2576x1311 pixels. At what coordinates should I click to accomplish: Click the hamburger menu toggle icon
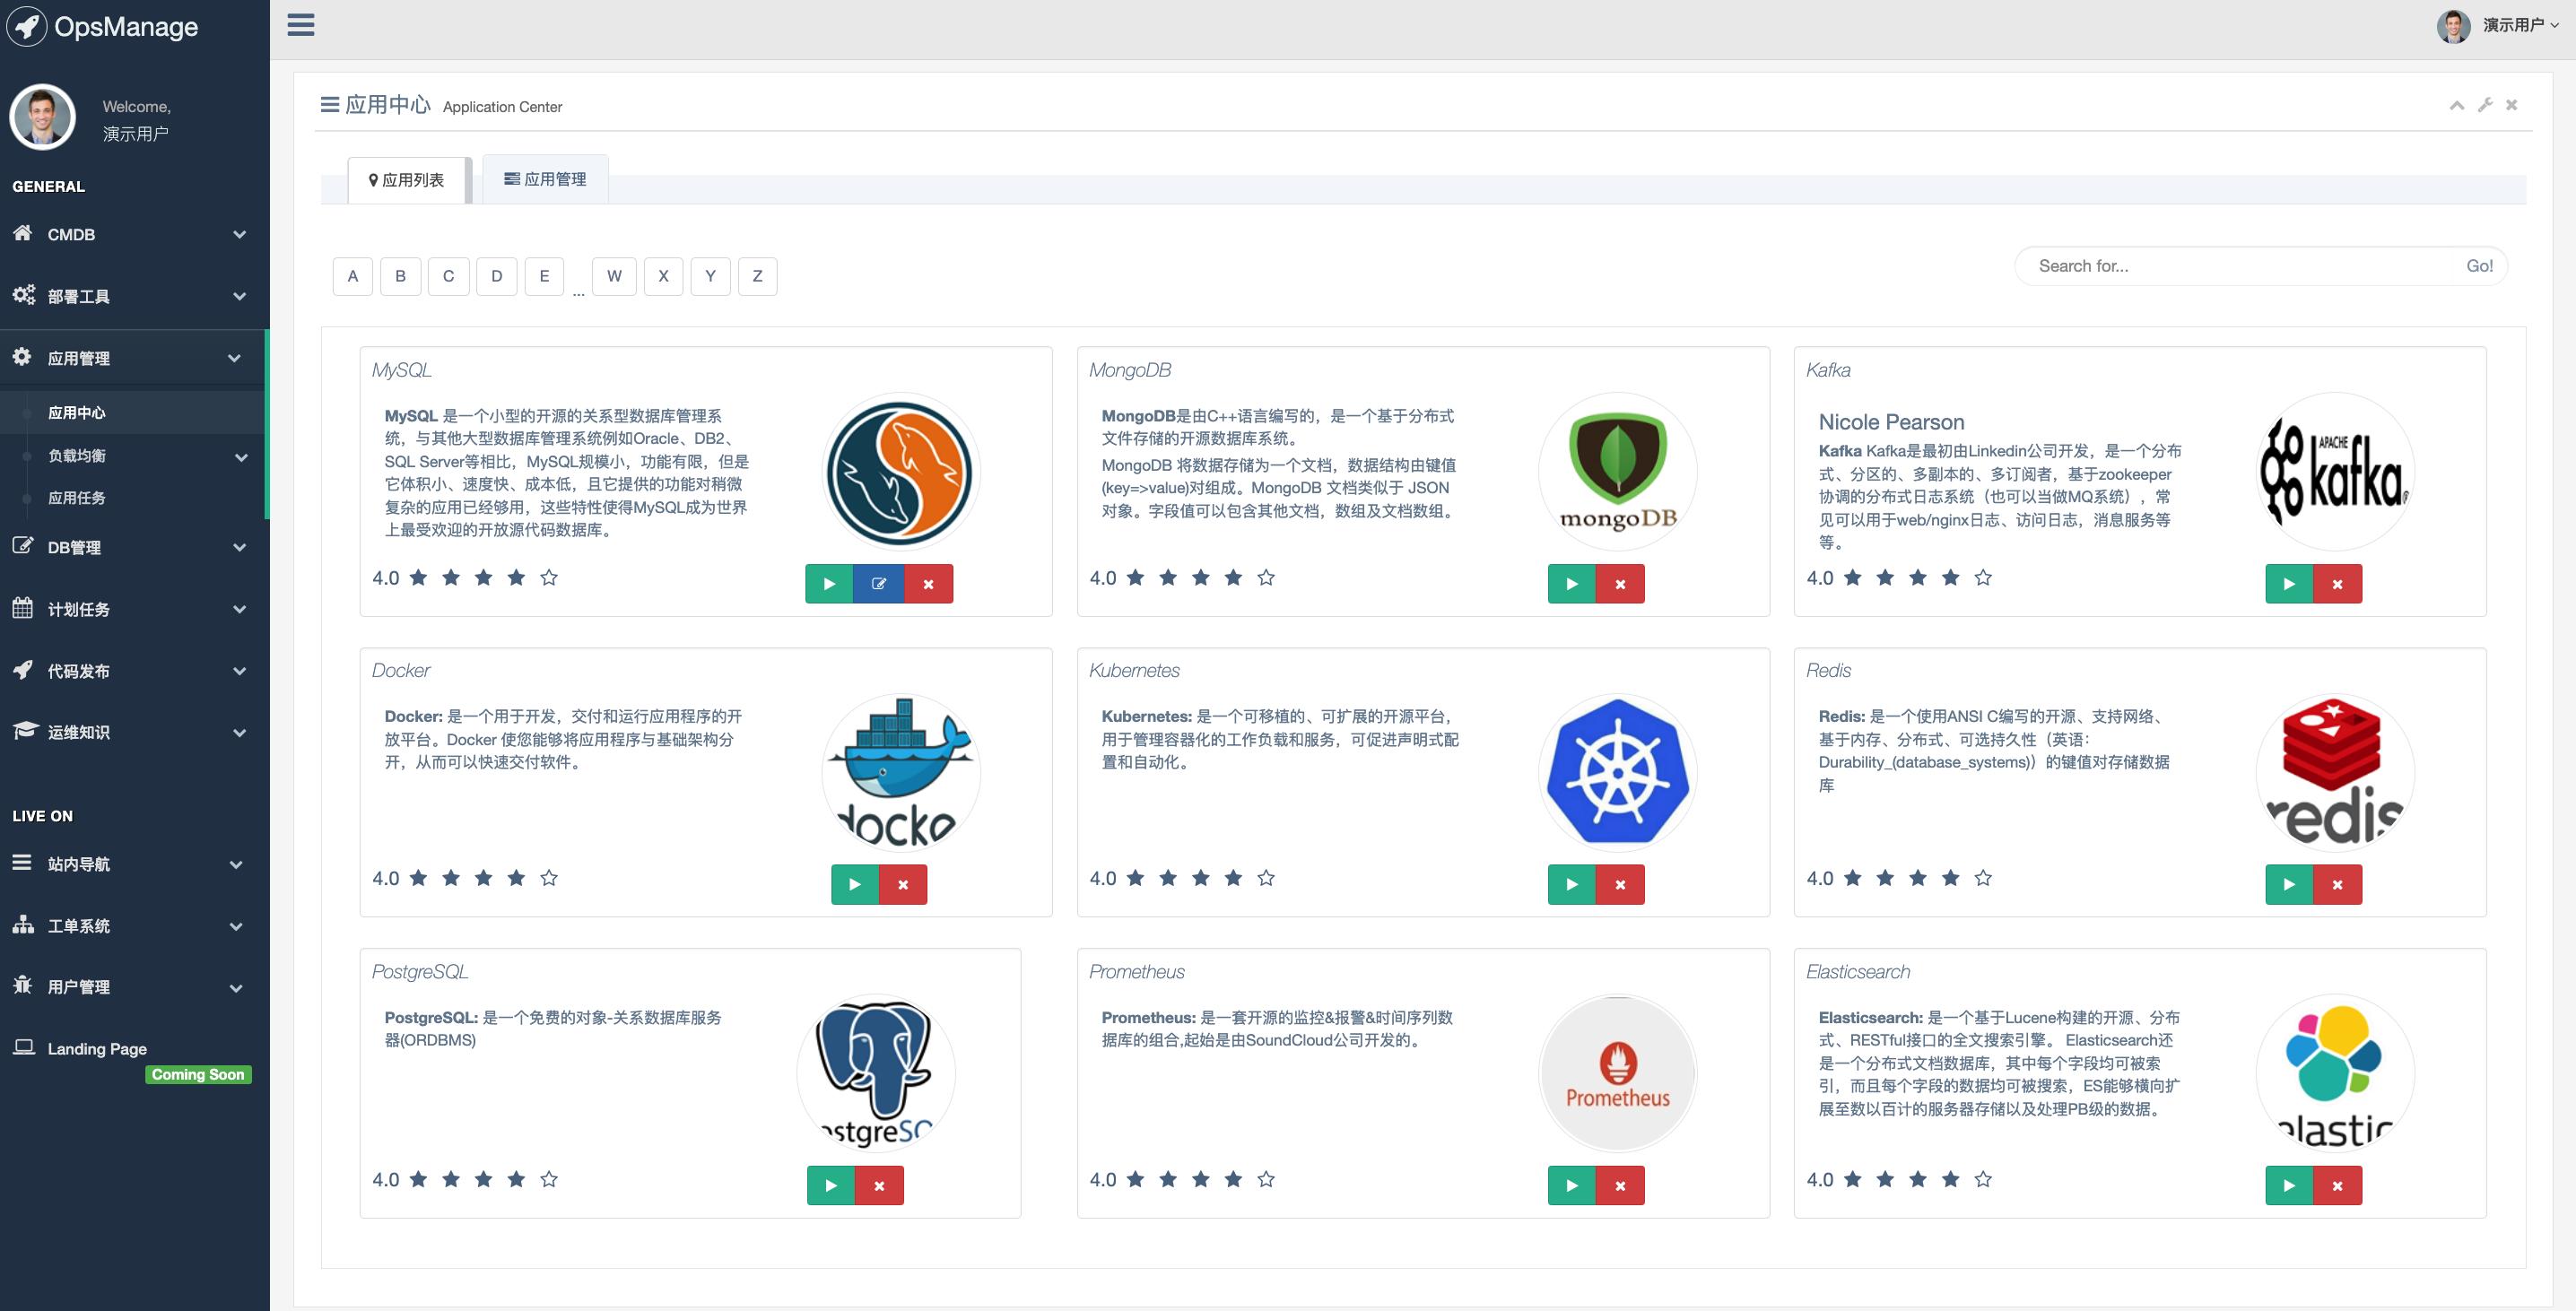pos(301,25)
